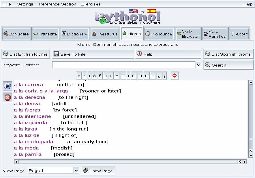
Task: Insert the ñ character
Action: (x=100, y=76)
